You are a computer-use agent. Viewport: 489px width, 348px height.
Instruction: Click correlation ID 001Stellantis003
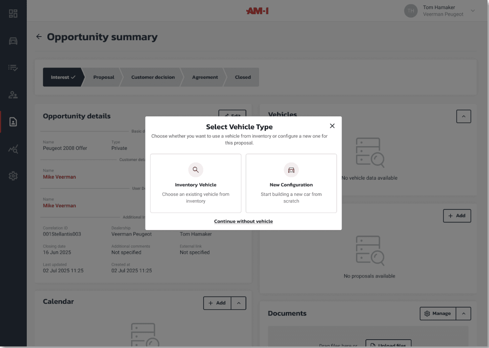pyautogui.click(x=62, y=234)
